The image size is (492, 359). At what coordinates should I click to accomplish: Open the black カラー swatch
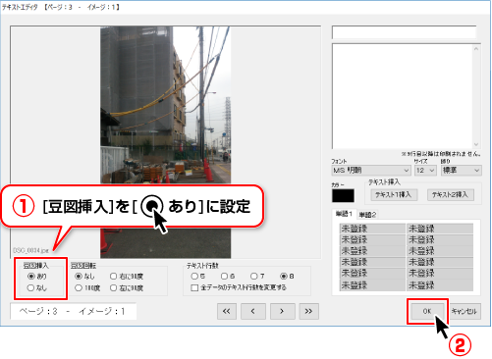(x=343, y=195)
